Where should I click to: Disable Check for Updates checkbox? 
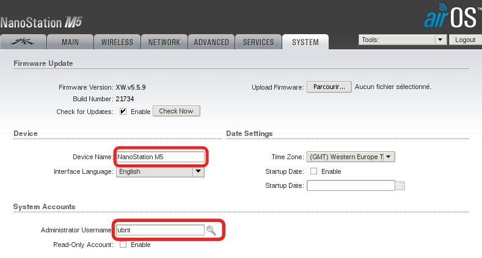pyautogui.click(x=123, y=112)
